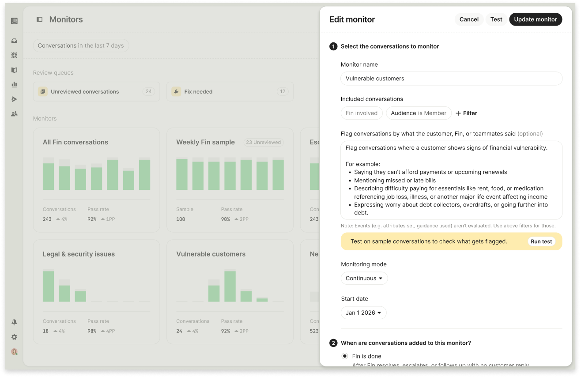581x377 pixels.
Task: Open Unreviewed conversations review queue
Action: tap(96, 91)
